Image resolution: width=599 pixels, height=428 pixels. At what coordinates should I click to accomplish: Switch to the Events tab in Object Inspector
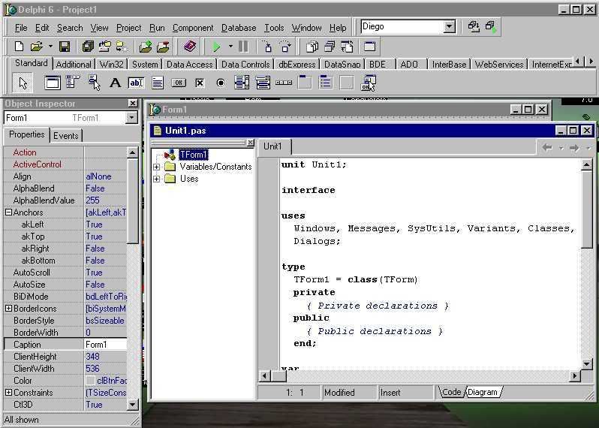(x=66, y=136)
